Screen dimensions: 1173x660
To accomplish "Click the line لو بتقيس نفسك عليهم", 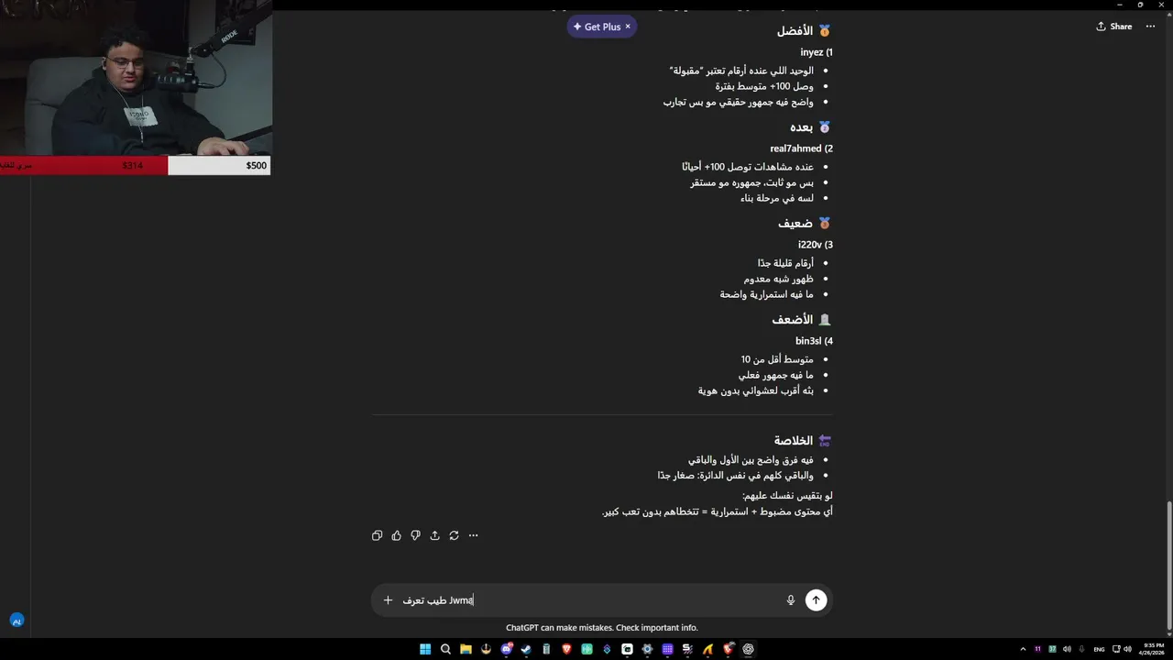I will [x=787, y=496].
